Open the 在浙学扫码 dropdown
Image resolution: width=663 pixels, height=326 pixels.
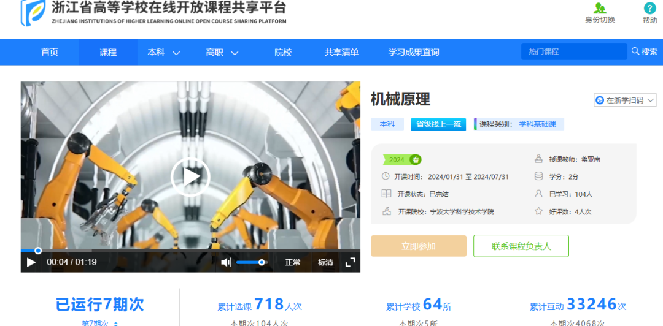[625, 100]
